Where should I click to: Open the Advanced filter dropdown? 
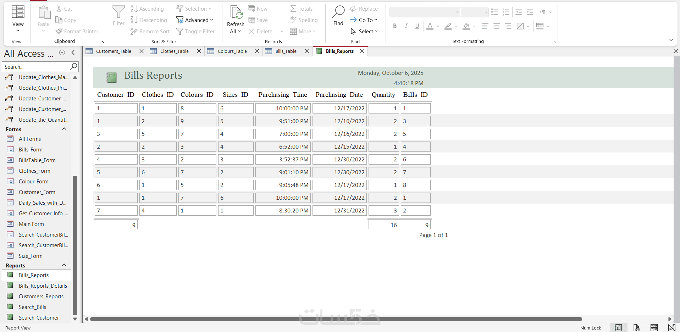pyautogui.click(x=195, y=20)
